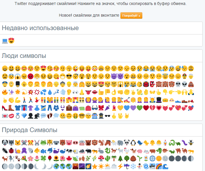The width and height of the screenshot is (205, 171).
Task: Copy the victory hand emoji
Action: click(x=133, y=92)
